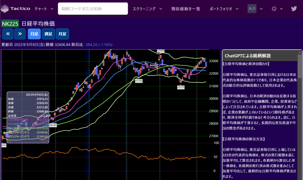
Task: Click the 33489 high price marker
Action: (x=161, y=51)
